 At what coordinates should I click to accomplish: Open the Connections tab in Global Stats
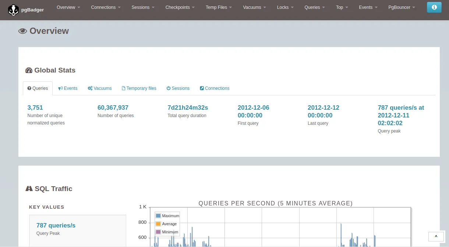tap(215, 88)
